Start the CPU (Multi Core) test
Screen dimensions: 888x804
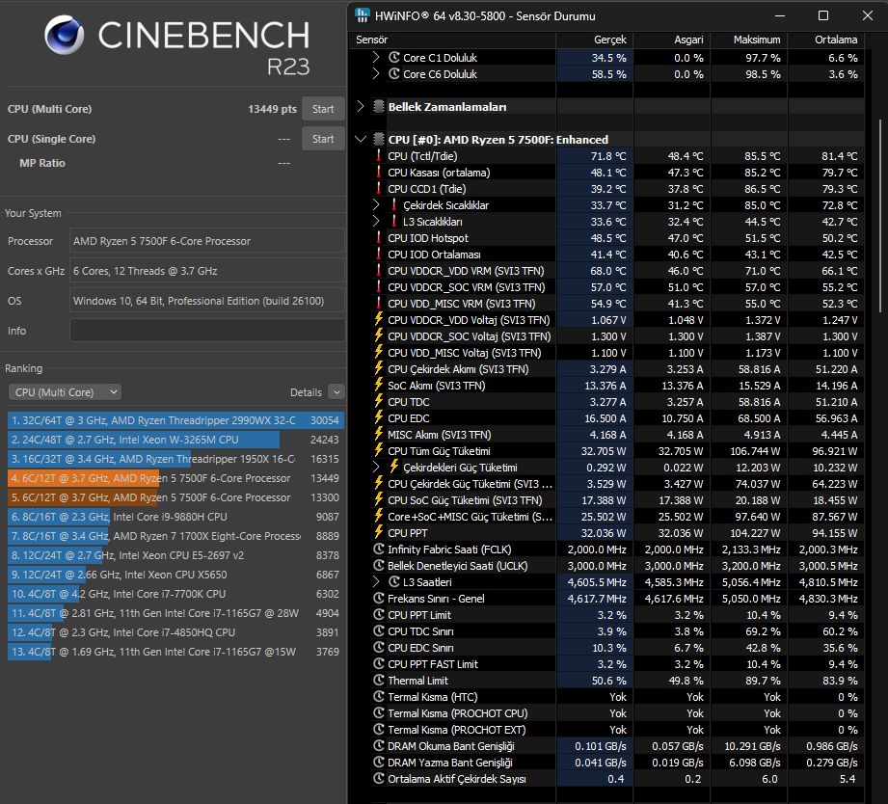pyautogui.click(x=323, y=109)
